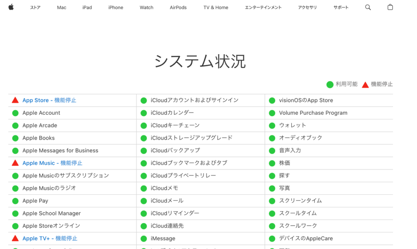Screen dimensions: 417x249
Task: Open the TV & Home menu
Action: pos(216,7)
